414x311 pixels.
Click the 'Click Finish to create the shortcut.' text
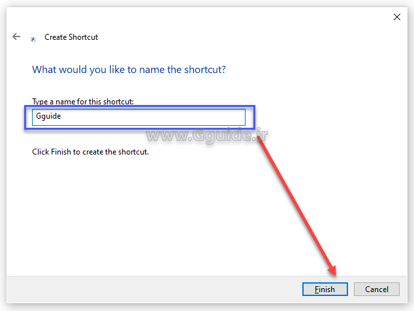point(90,152)
